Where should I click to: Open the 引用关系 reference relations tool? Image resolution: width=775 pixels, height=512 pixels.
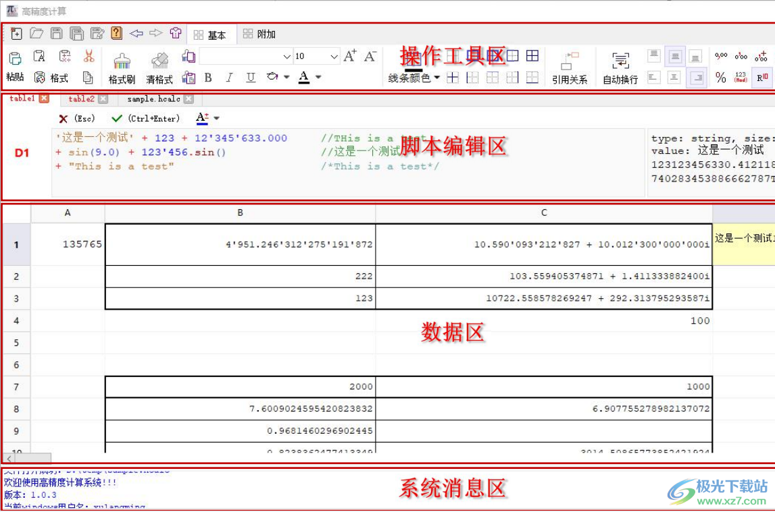[570, 68]
